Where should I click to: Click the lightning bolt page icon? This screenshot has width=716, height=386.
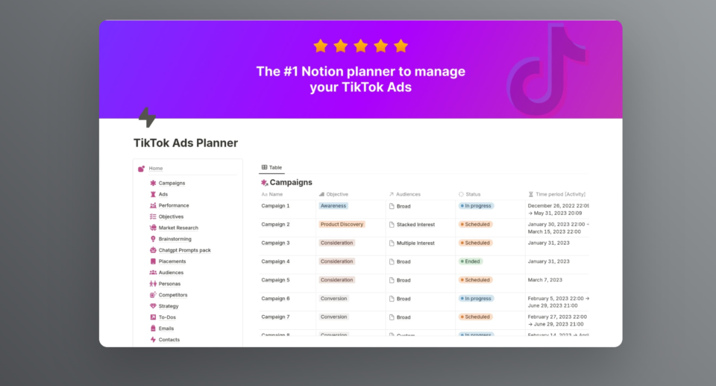coord(147,117)
